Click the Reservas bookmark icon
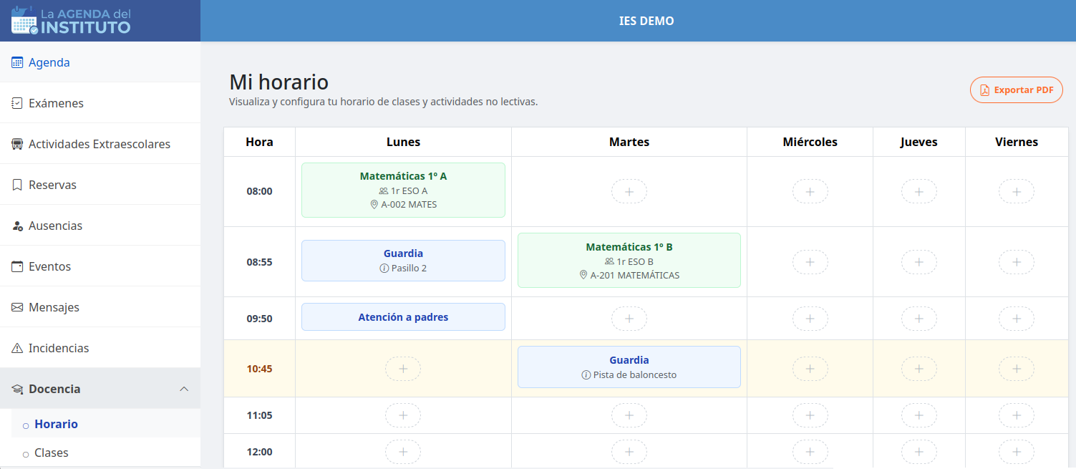The image size is (1076, 469). 17,185
